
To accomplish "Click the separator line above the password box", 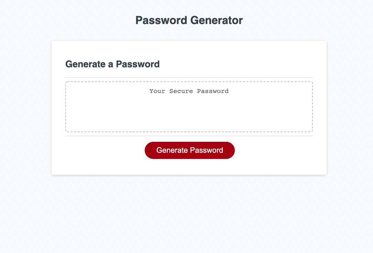I will pyautogui.click(x=189, y=77).
